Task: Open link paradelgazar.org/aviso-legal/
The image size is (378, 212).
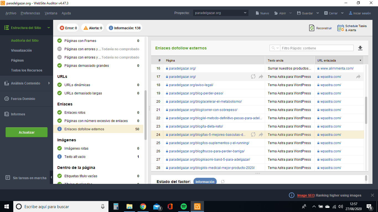Action: [191, 85]
